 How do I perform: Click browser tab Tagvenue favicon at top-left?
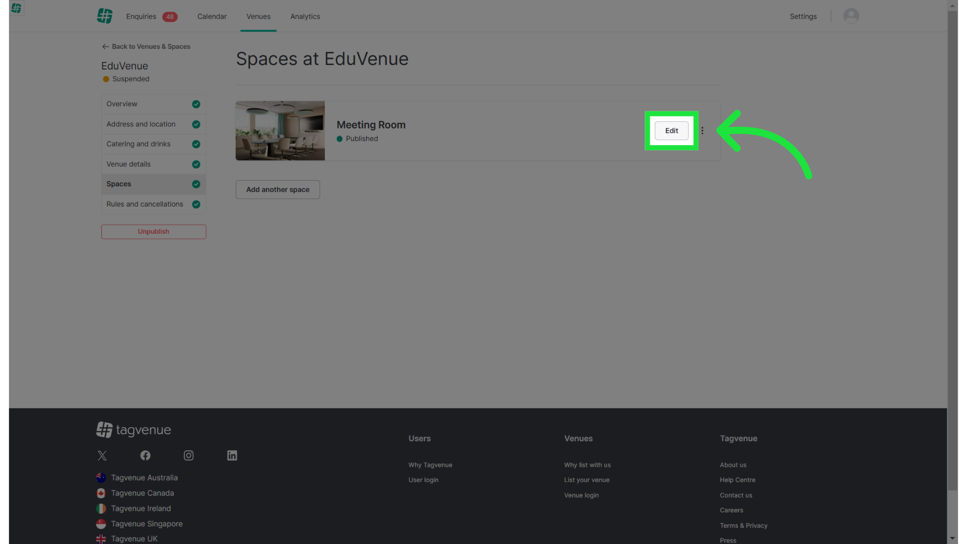coord(16,8)
